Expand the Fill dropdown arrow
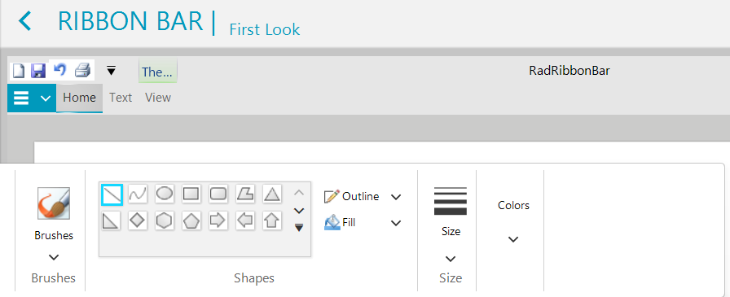 coord(396,223)
